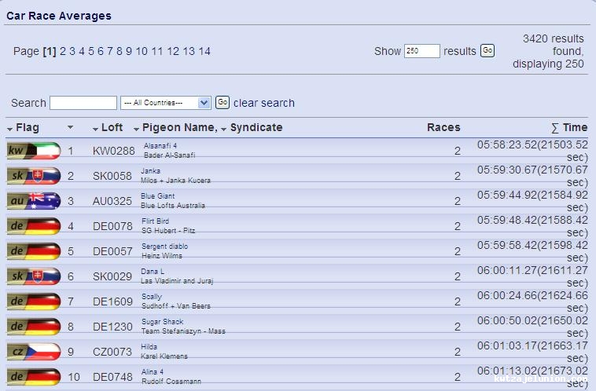Click the clear search link

[x=264, y=103]
